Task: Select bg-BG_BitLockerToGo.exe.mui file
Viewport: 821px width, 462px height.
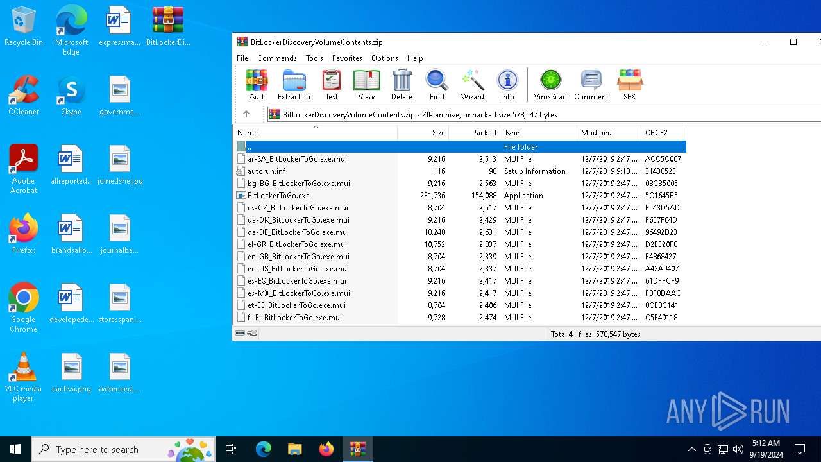Action: point(459,183)
